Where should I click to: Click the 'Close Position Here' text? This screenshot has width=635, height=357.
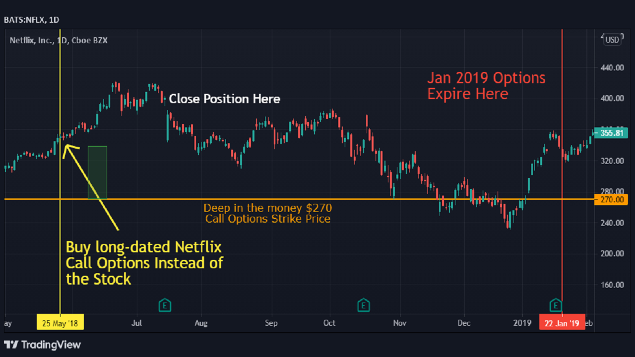[225, 99]
